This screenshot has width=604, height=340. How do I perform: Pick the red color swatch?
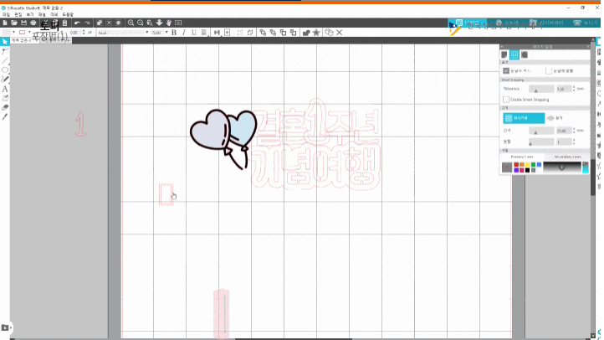[x=516, y=165]
